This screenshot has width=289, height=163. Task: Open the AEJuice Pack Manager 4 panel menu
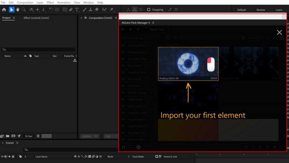pos(153,23)
